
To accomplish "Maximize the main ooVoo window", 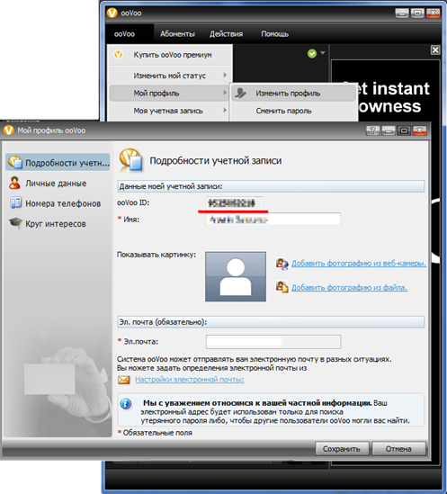I will pos(417,13).
